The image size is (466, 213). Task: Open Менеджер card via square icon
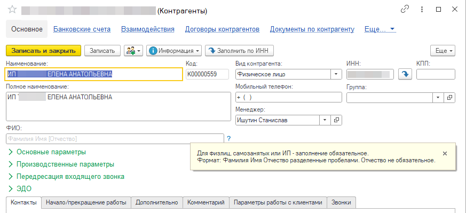336,120
